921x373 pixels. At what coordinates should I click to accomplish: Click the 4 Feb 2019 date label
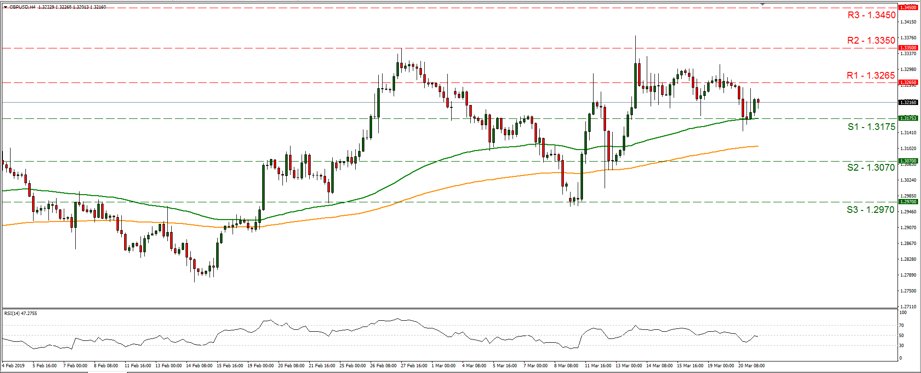[x=13, y=366]
